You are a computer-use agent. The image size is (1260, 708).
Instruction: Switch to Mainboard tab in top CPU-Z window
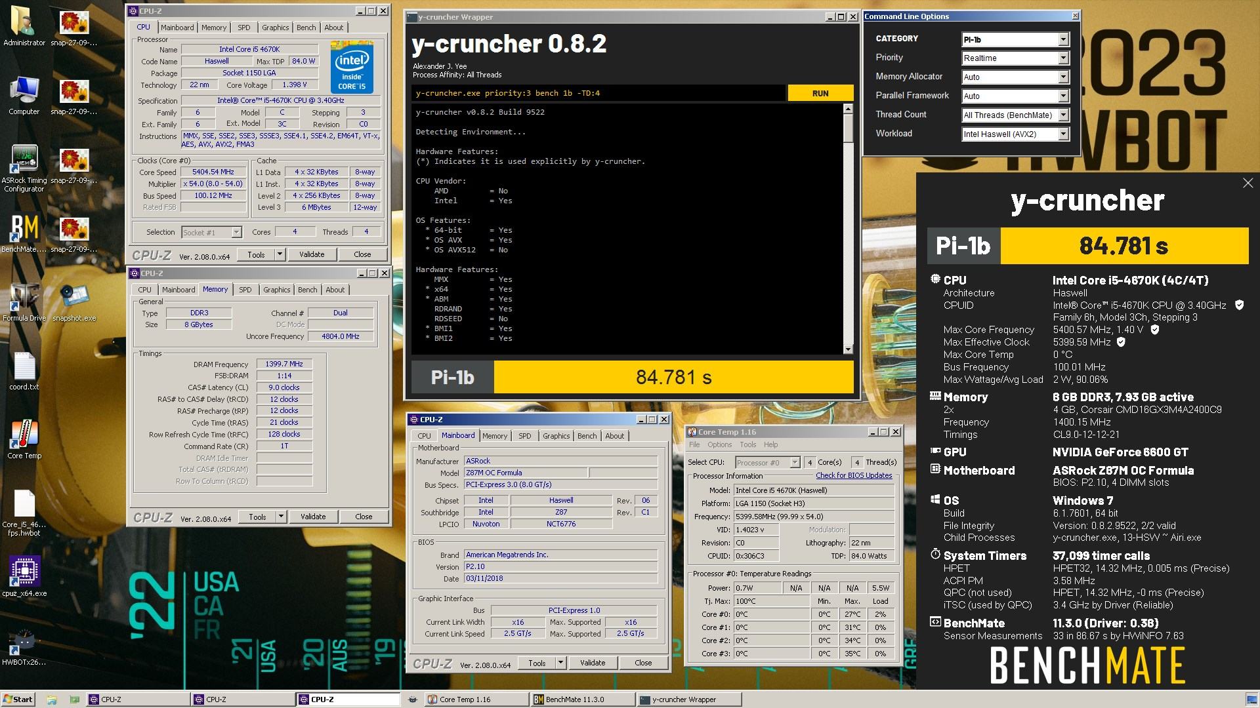coord(177,28)
